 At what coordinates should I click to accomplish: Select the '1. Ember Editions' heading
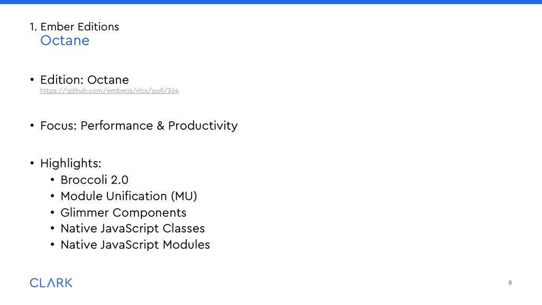click(x=74, y=26)
